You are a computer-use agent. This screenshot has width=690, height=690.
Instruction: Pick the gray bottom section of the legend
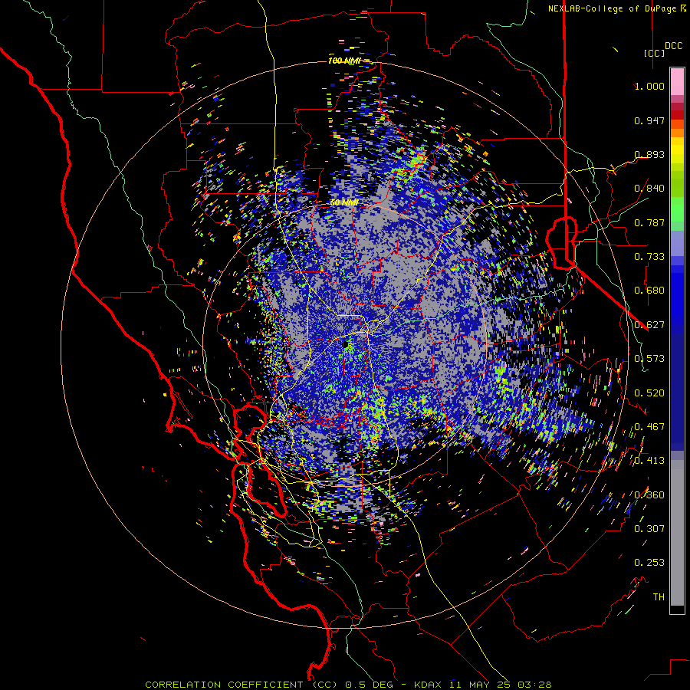tap(677, 533)
